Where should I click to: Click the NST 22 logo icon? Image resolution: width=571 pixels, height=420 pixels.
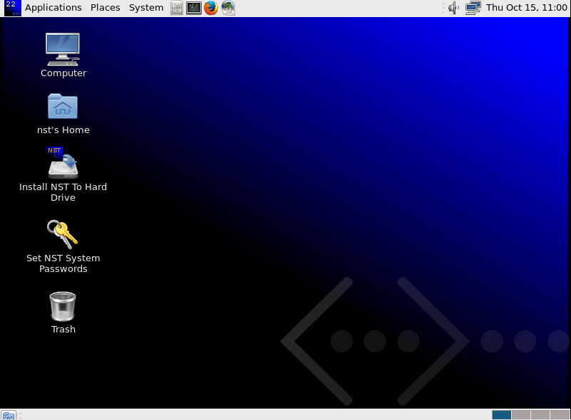pyautogui.click(x=13, y=8)
